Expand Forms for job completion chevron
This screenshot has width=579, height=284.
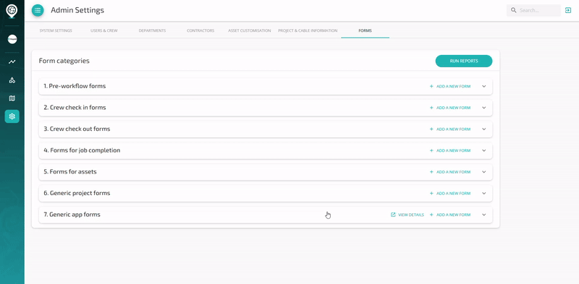(x=484, y=150)
